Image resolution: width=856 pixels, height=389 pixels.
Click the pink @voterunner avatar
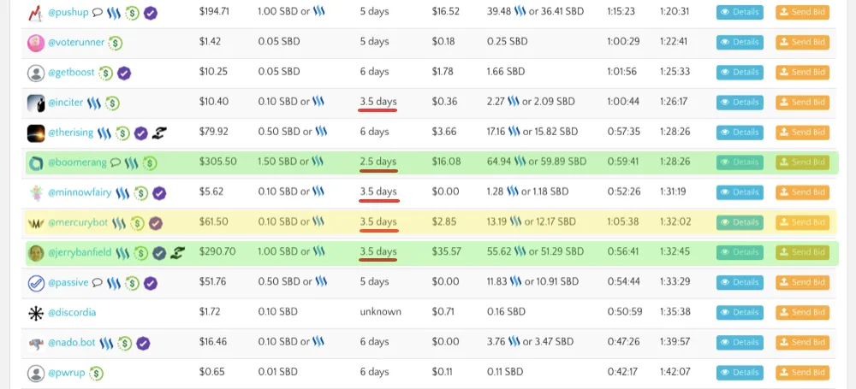pos(35,43)
